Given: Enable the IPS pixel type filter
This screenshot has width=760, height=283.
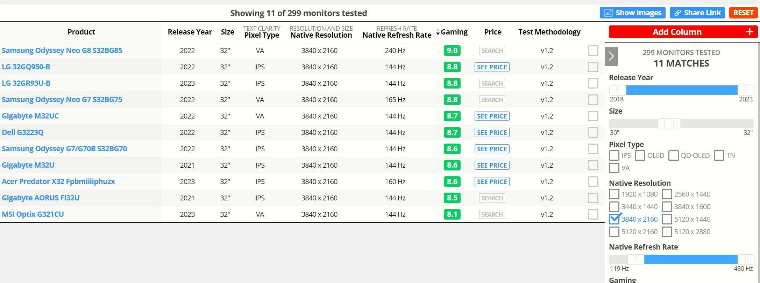Looking at the screenshot, I should (x=614, y=155).
